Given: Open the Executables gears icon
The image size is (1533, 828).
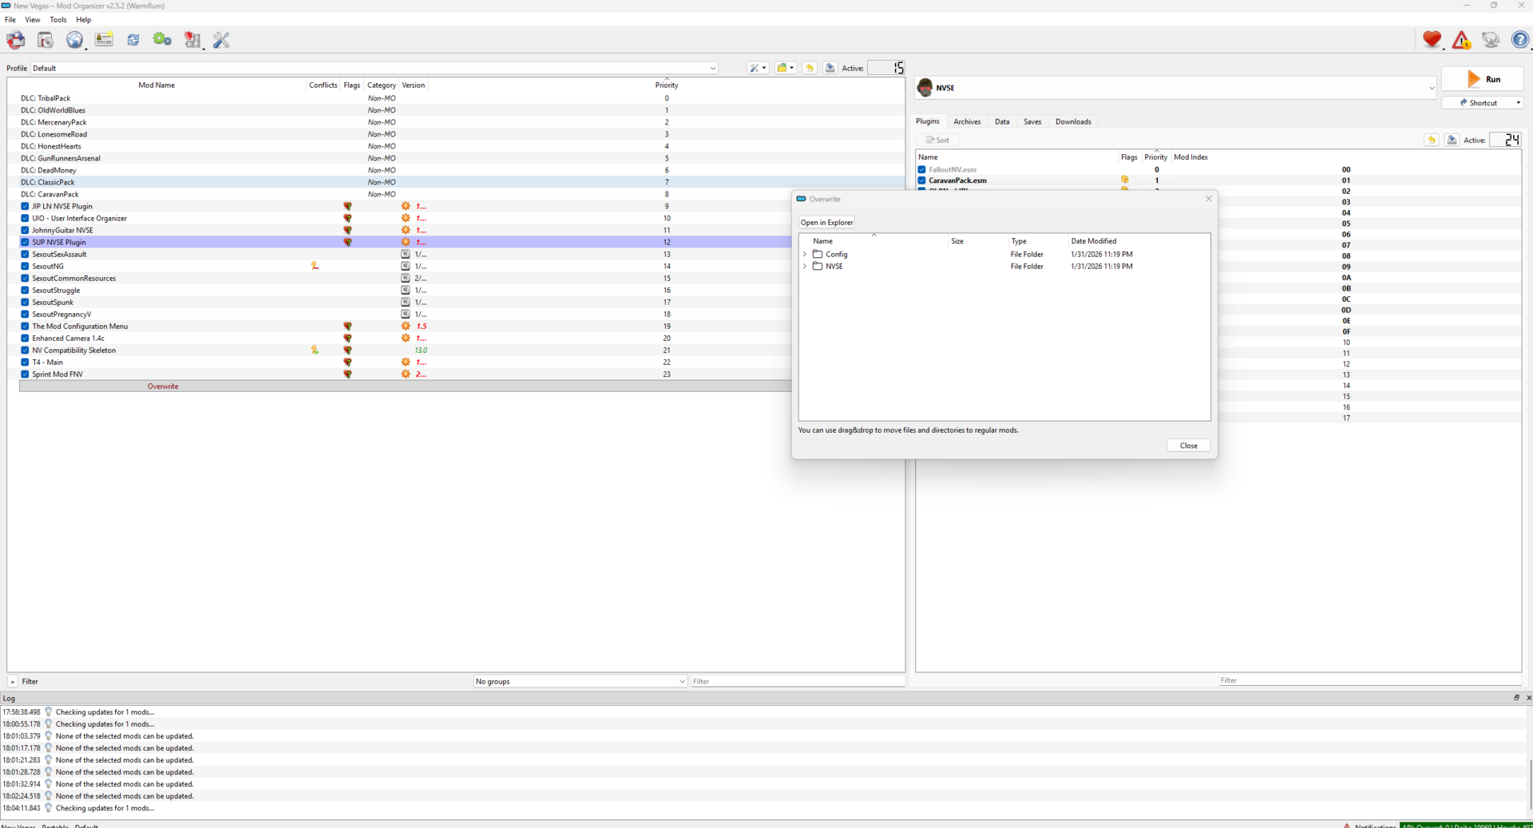Looking at the screenshot, I should coord(162,39).
